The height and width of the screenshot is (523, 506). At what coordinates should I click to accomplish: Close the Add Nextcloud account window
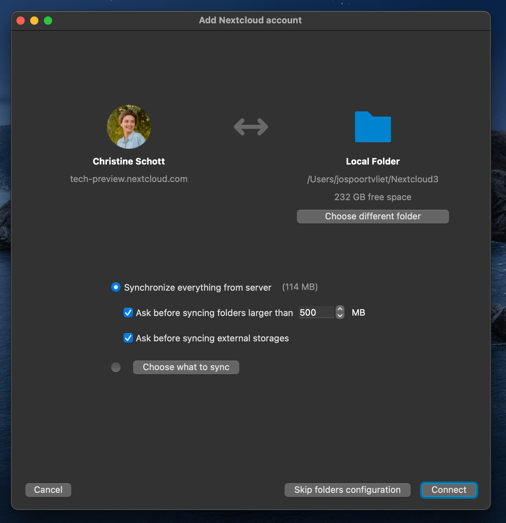coord(21,21)
